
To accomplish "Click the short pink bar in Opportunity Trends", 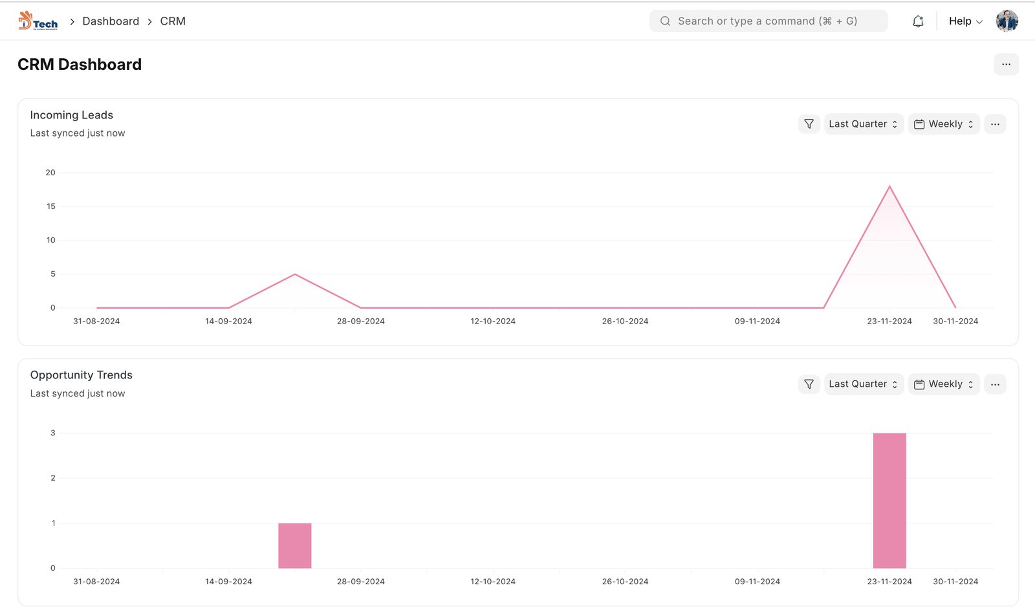I will (295, 545).
